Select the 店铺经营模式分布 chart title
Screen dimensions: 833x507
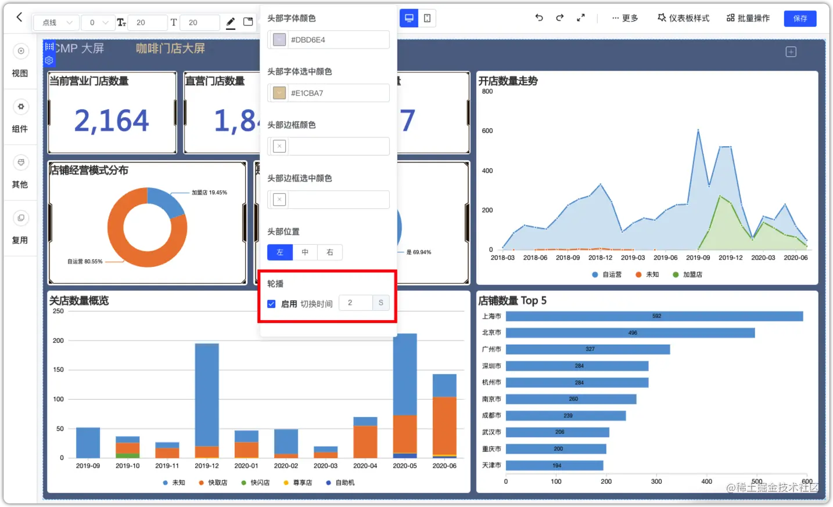click(89, 171)
